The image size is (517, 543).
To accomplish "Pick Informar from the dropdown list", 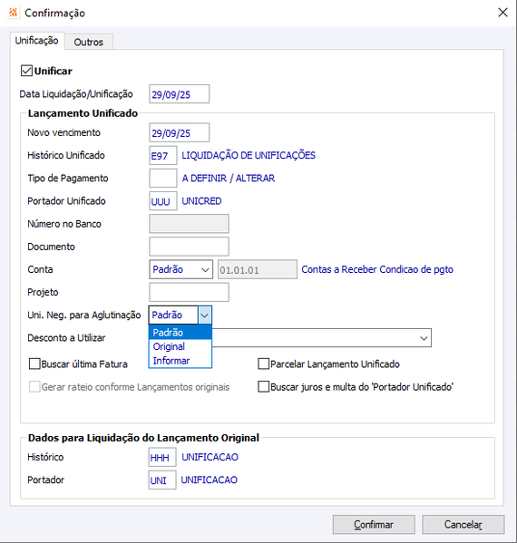I will pos(180,361).
